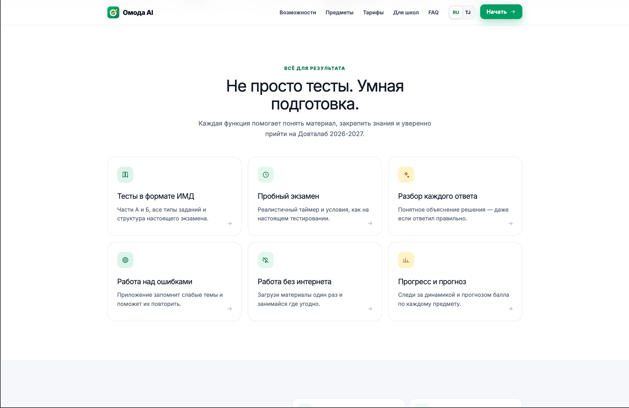Click the Омода AI brand name
The height and width of the screenshot is (408, 629).
(x=138, y=13)
